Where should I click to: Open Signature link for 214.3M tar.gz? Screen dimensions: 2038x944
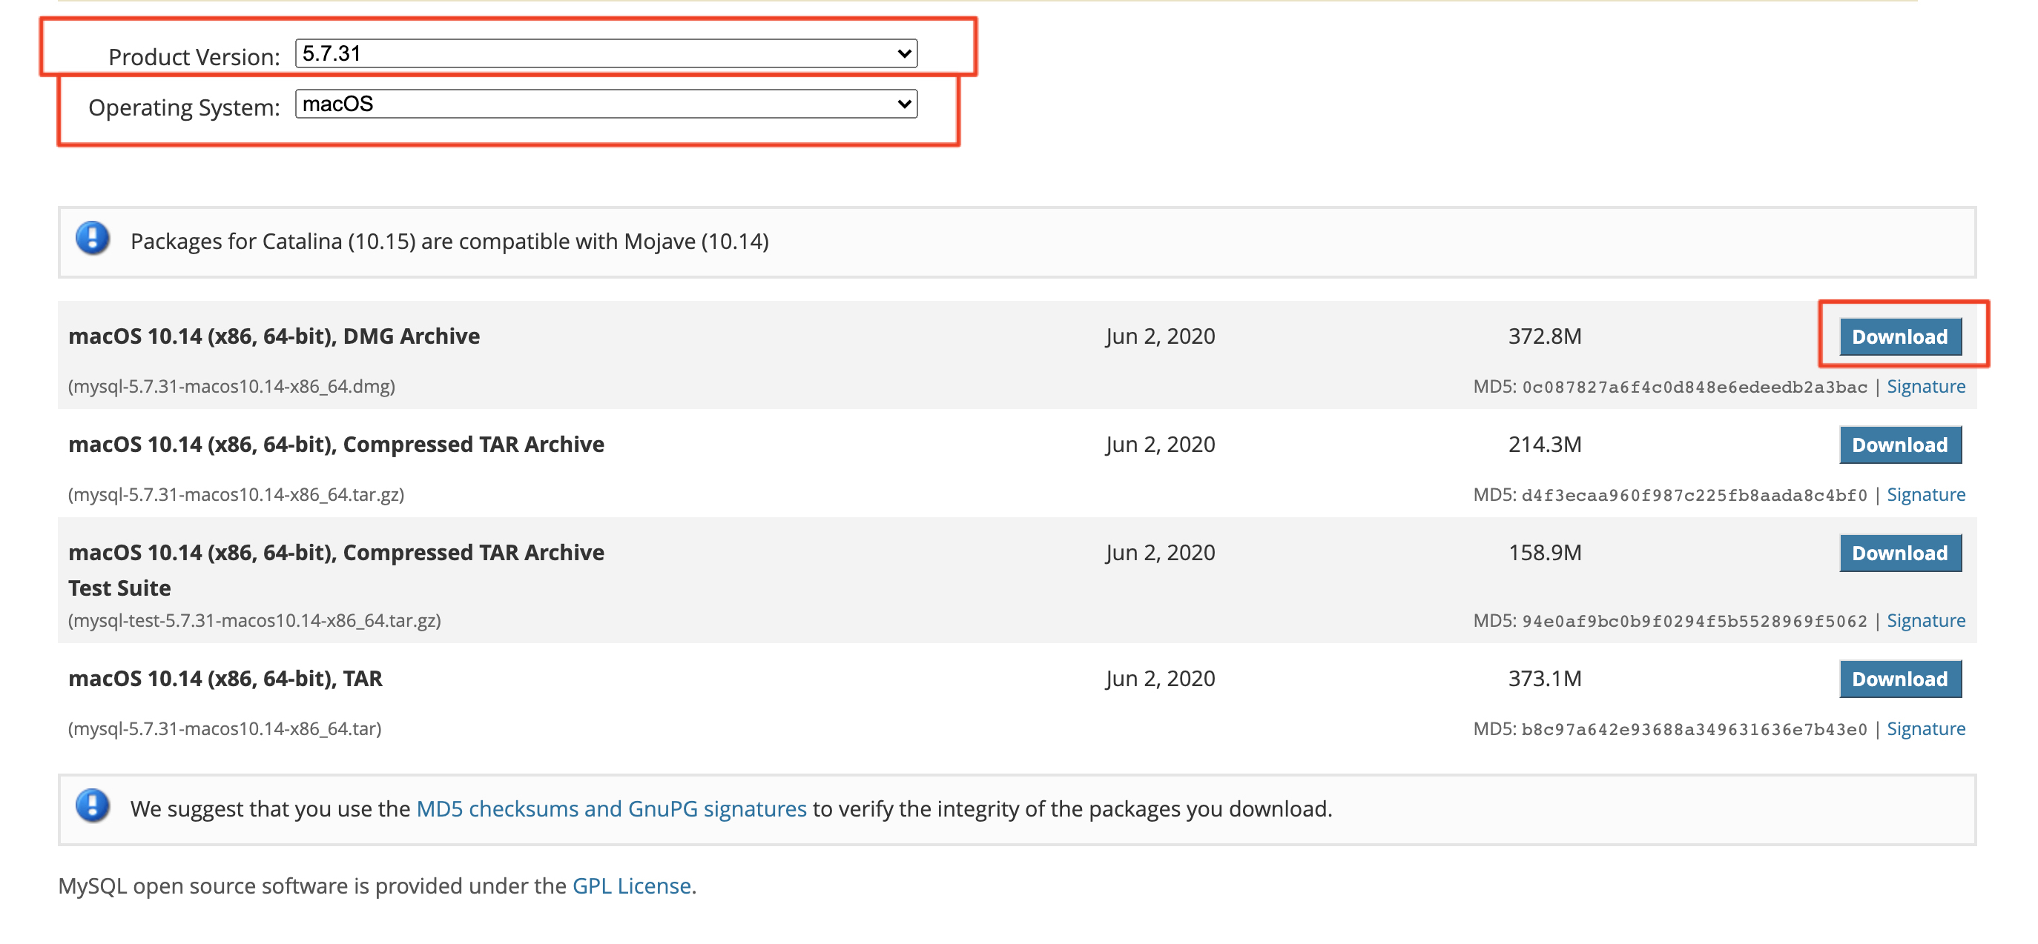[x=1926, y=495]
